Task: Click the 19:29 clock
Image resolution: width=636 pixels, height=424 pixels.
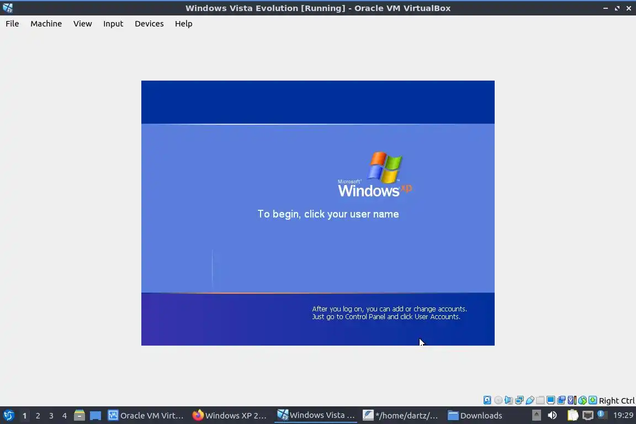Action: (x=623, y=415)
